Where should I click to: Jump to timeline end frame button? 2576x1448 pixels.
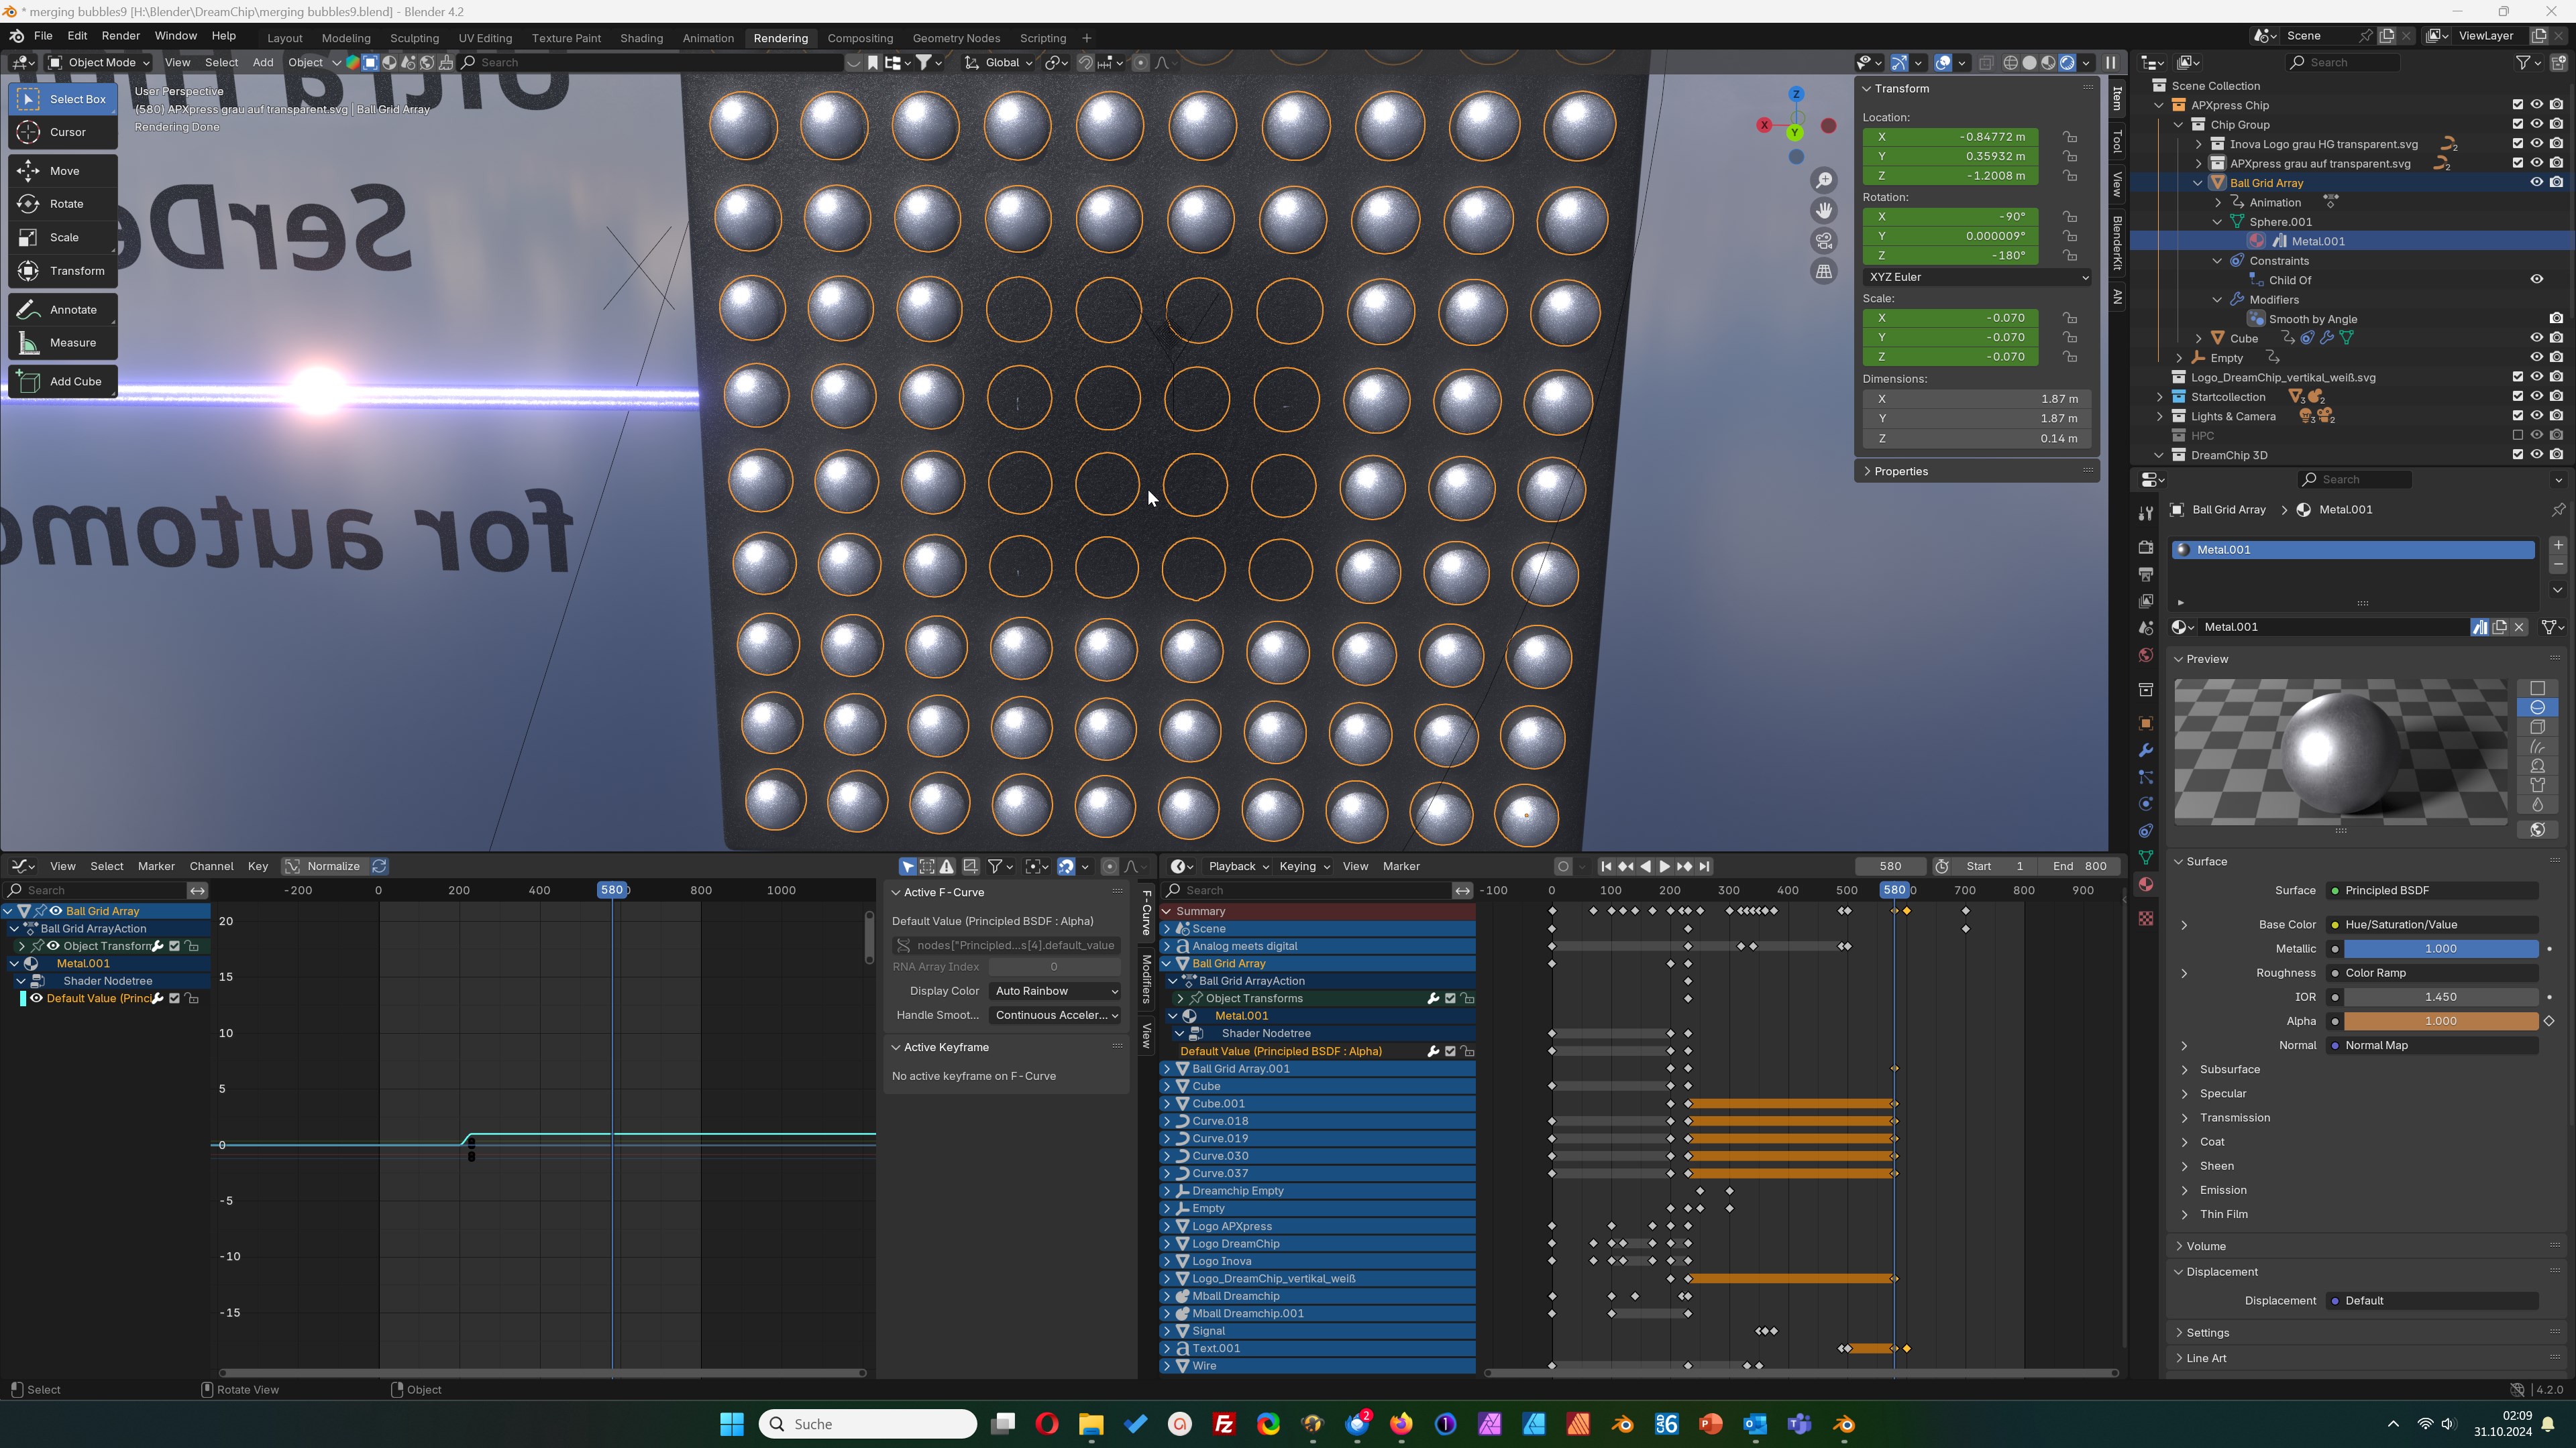pyautogui.click(x=1705, y=866)
